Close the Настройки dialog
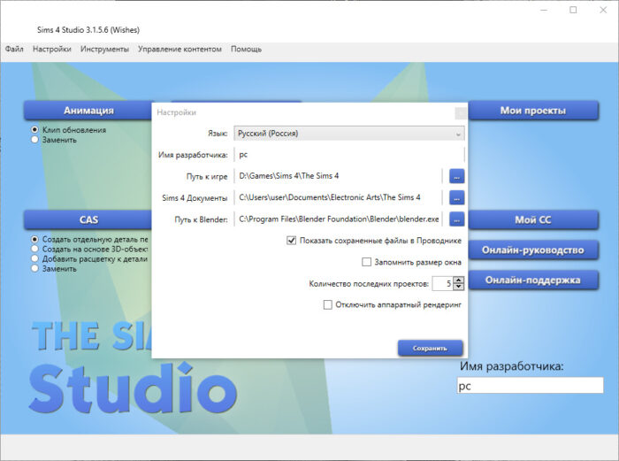Viewport: 619px width, 461px height. click(461, 113)
